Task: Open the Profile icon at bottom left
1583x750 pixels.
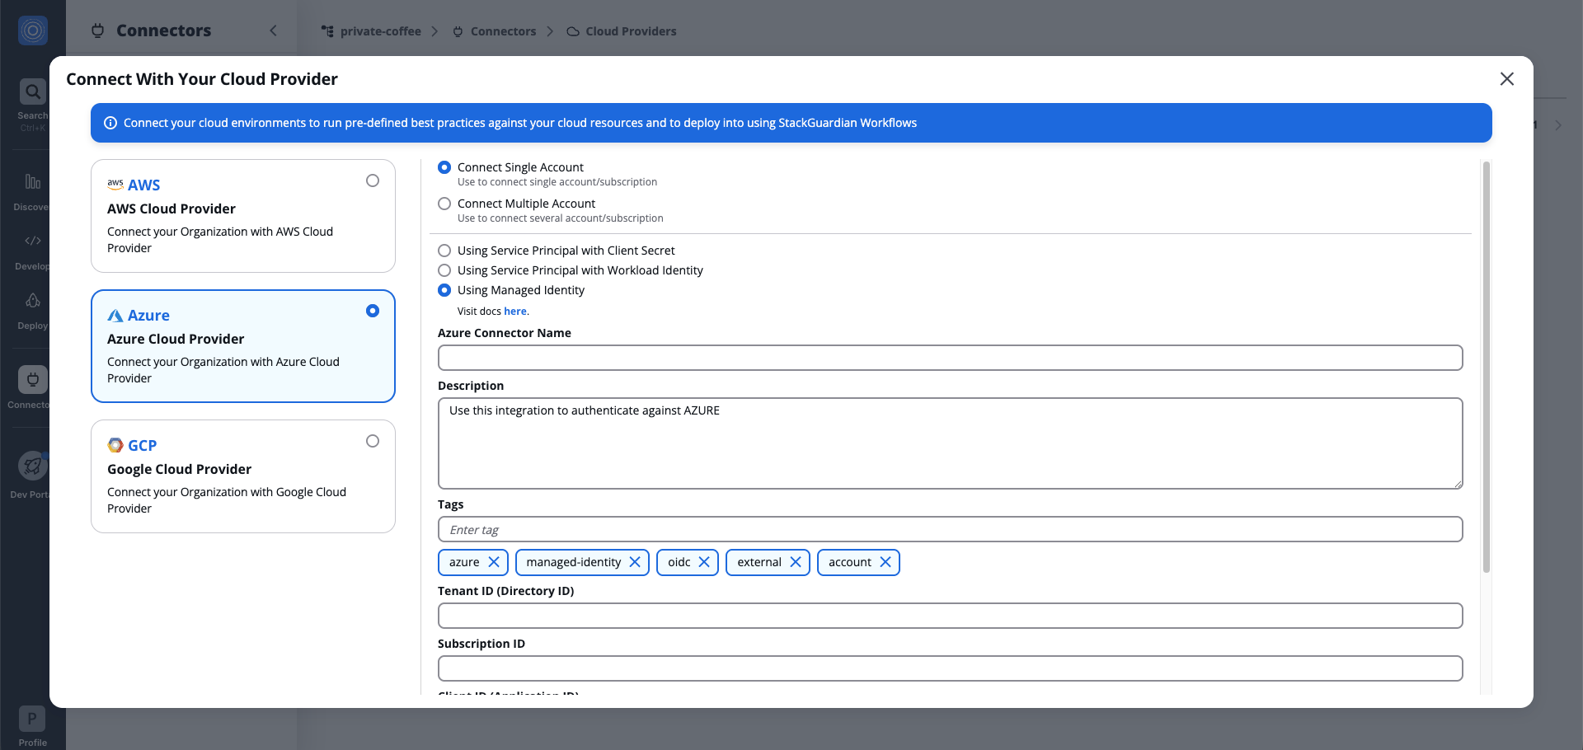Action: [x=32, y=718]
